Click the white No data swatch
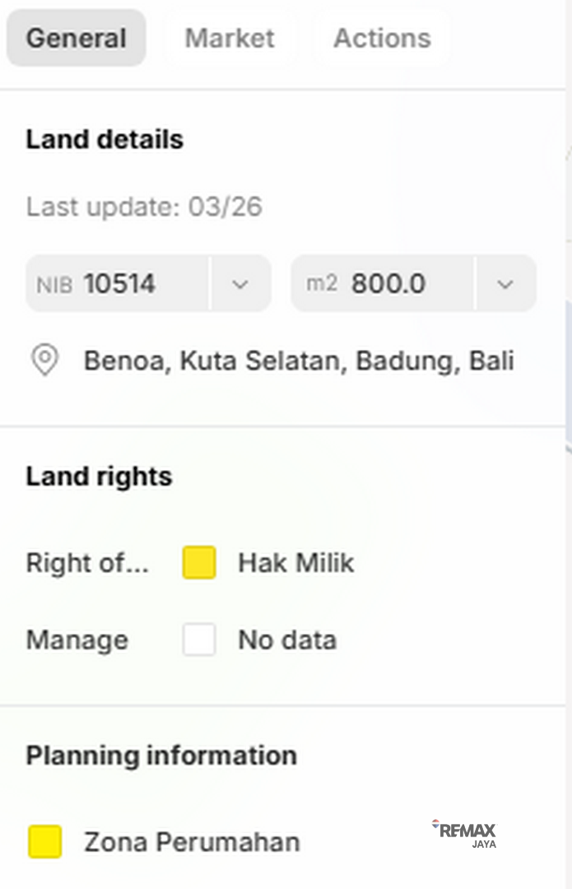Screen dimensions: 572x889 (x=199, y=640)
